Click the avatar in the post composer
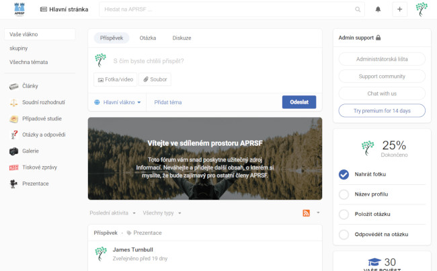 click(100, 61)
